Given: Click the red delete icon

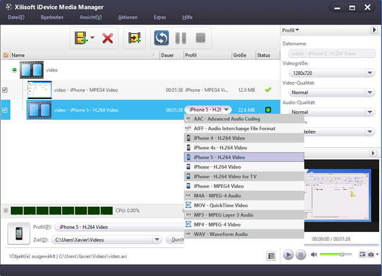Looking at the screenshot, I should pyautogui.click(x=107, y=38).
